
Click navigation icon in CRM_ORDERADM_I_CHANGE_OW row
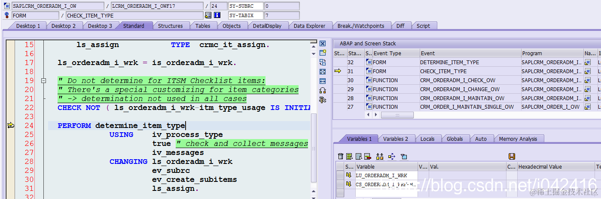[588, 89]
